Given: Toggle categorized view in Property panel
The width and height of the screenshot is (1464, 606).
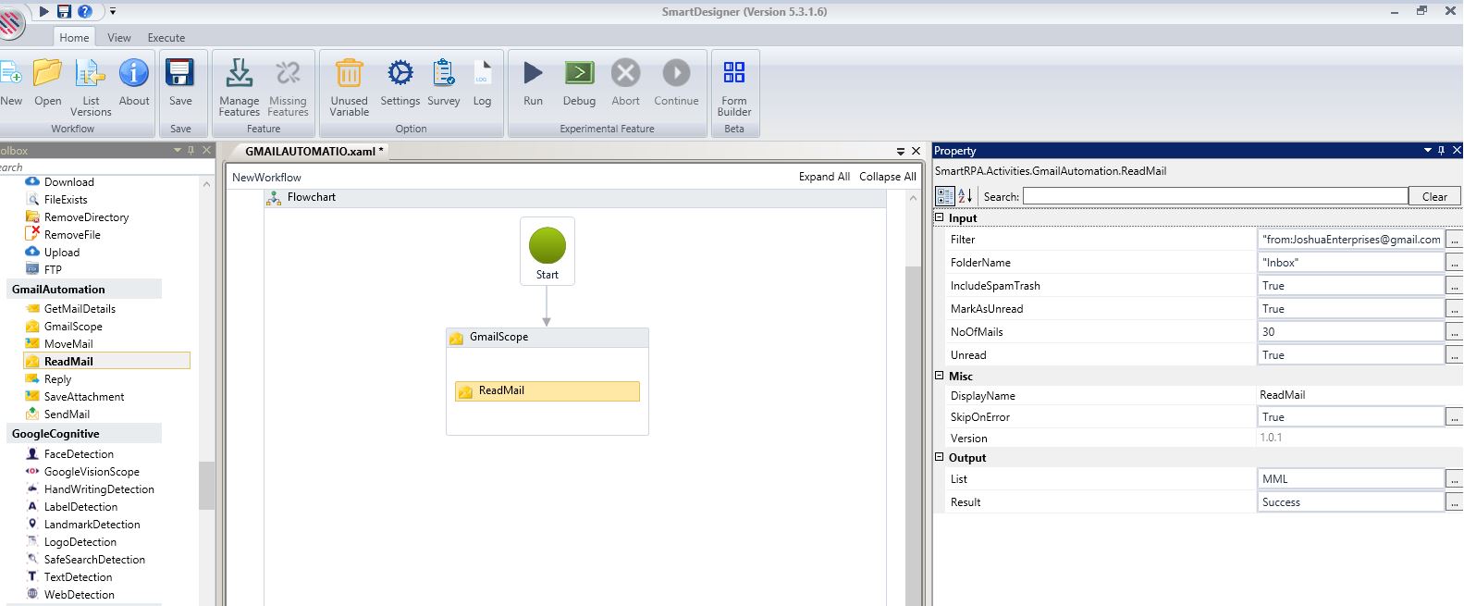Looking at the screenshot, I should point(944,196).
